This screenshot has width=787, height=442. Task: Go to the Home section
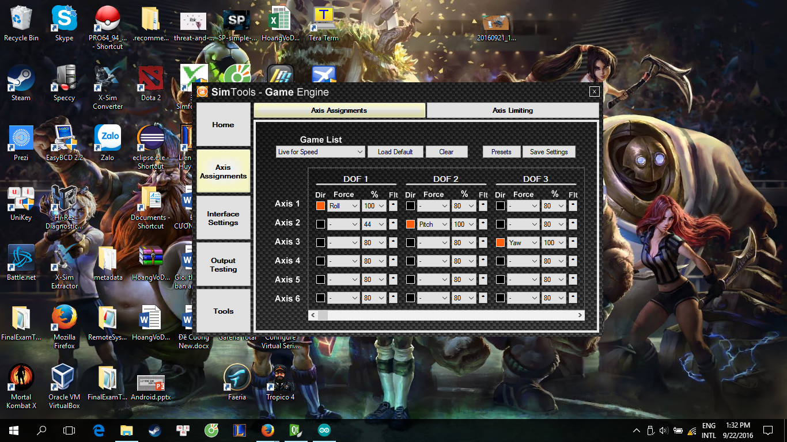pyautogui.click(x=223, y=124)
